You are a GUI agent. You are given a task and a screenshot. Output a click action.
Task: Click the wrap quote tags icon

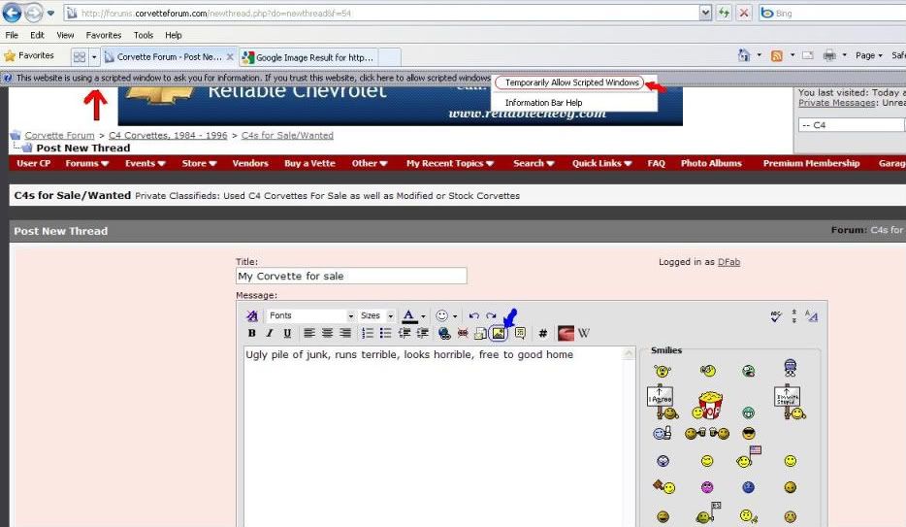click(520, 333)
